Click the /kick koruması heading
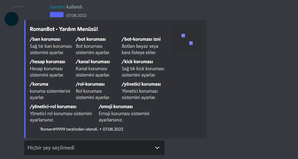Screen dimensions: 298x159 (137, 62)
